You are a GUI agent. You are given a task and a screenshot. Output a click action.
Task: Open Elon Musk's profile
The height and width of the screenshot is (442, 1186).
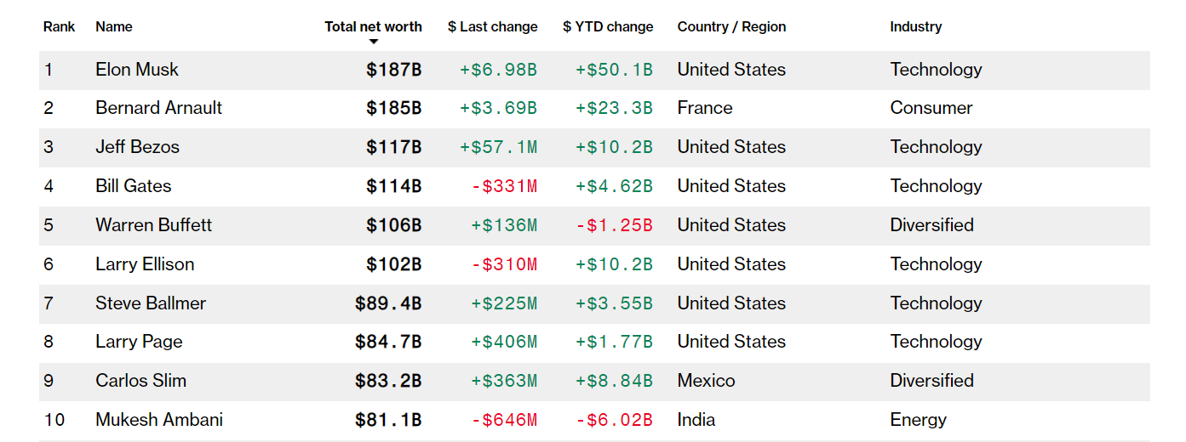pos(136,70)
